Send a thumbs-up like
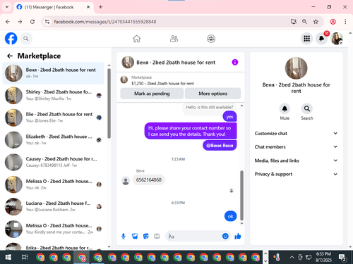 (x=238, y=236)
